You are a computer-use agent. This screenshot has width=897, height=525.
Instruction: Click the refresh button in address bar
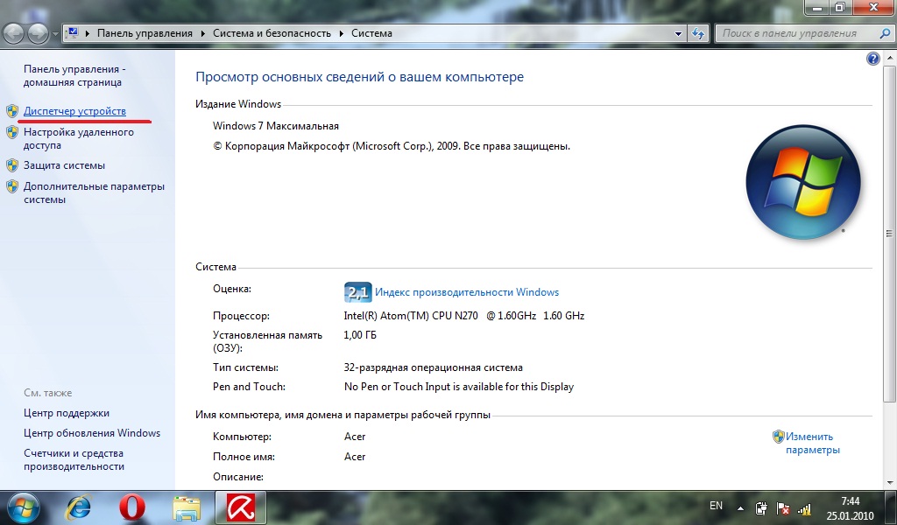coord(698,34)
